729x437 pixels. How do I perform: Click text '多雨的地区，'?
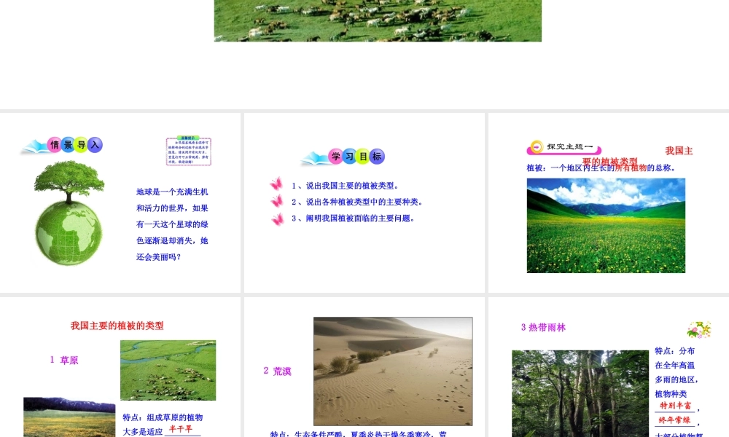tap(677, 379)
